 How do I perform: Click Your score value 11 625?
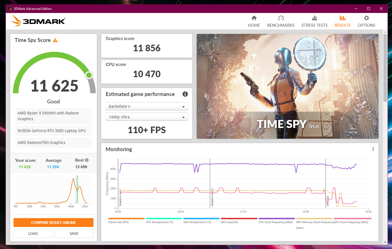tap(25, 167)
